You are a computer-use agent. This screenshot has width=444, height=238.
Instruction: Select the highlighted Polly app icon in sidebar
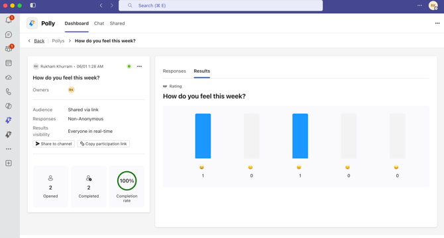pos(9,120)
